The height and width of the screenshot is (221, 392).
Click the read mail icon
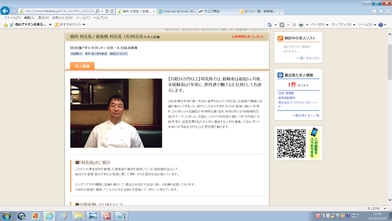point(294,25)
